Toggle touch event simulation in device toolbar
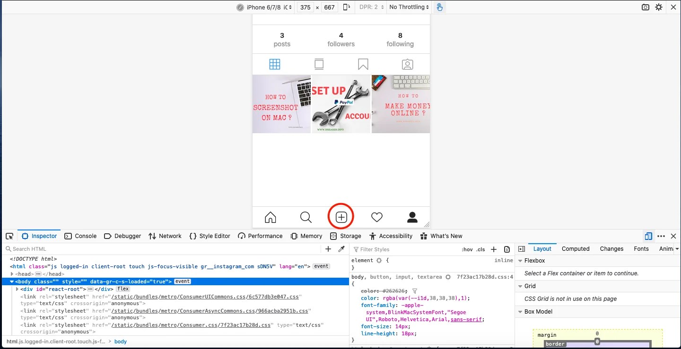Screen dimensions: 681x349 pyautogui.click(x=439, y=7)
